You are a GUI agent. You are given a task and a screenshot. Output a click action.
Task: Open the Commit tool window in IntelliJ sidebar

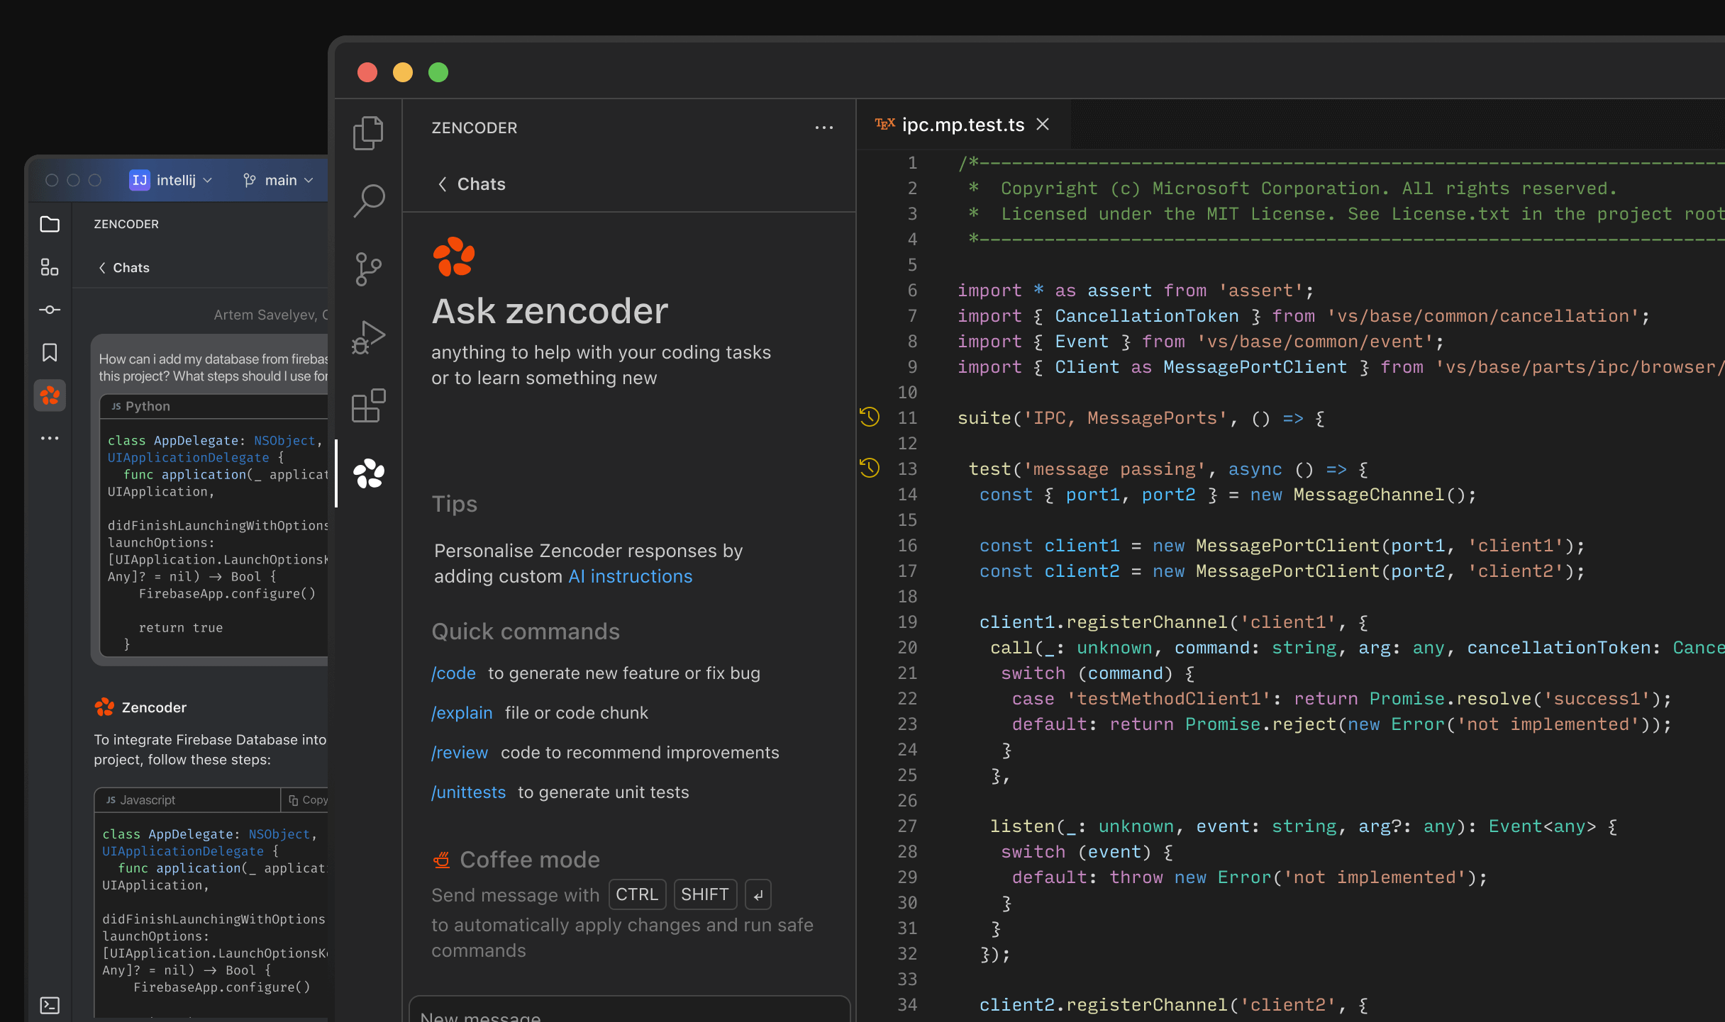point(50,310)
